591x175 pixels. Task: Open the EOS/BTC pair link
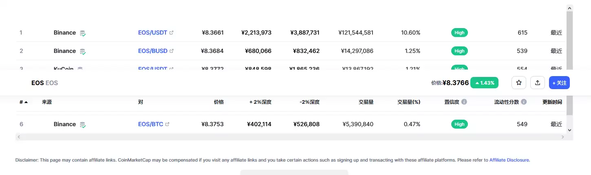[150, 124]
